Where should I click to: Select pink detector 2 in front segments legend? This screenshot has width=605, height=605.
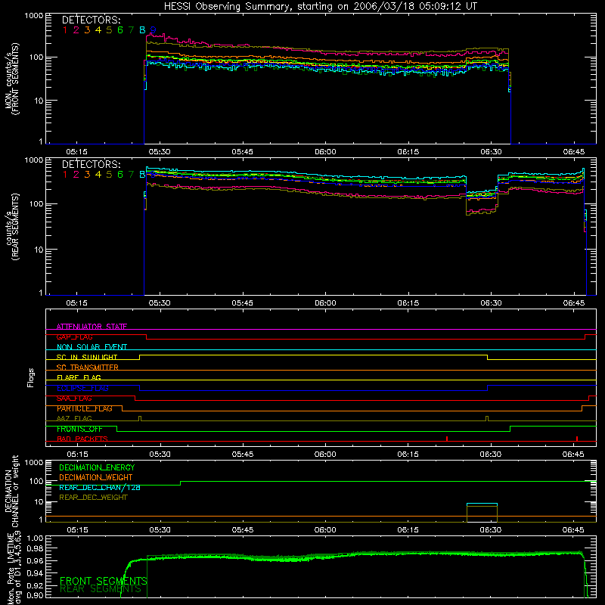coord(76,30)
